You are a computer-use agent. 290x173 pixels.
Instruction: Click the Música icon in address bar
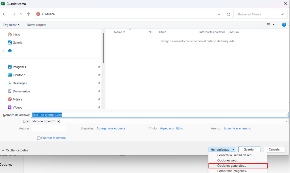coord(38,14)
